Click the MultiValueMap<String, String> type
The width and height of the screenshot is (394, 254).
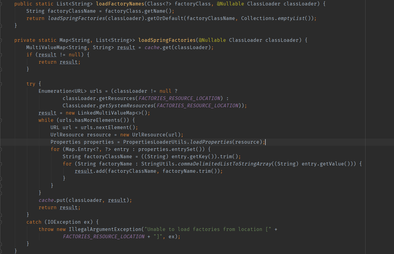(x=70, y=47)
